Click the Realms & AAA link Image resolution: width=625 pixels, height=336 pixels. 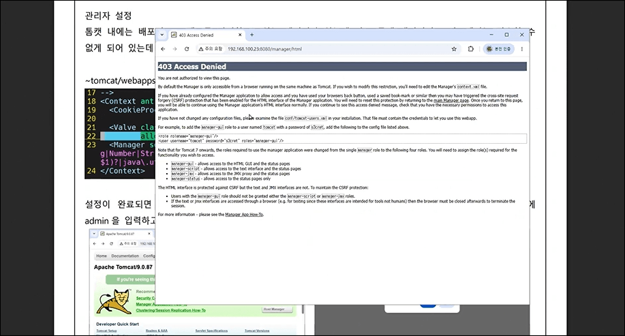point(157,331)
